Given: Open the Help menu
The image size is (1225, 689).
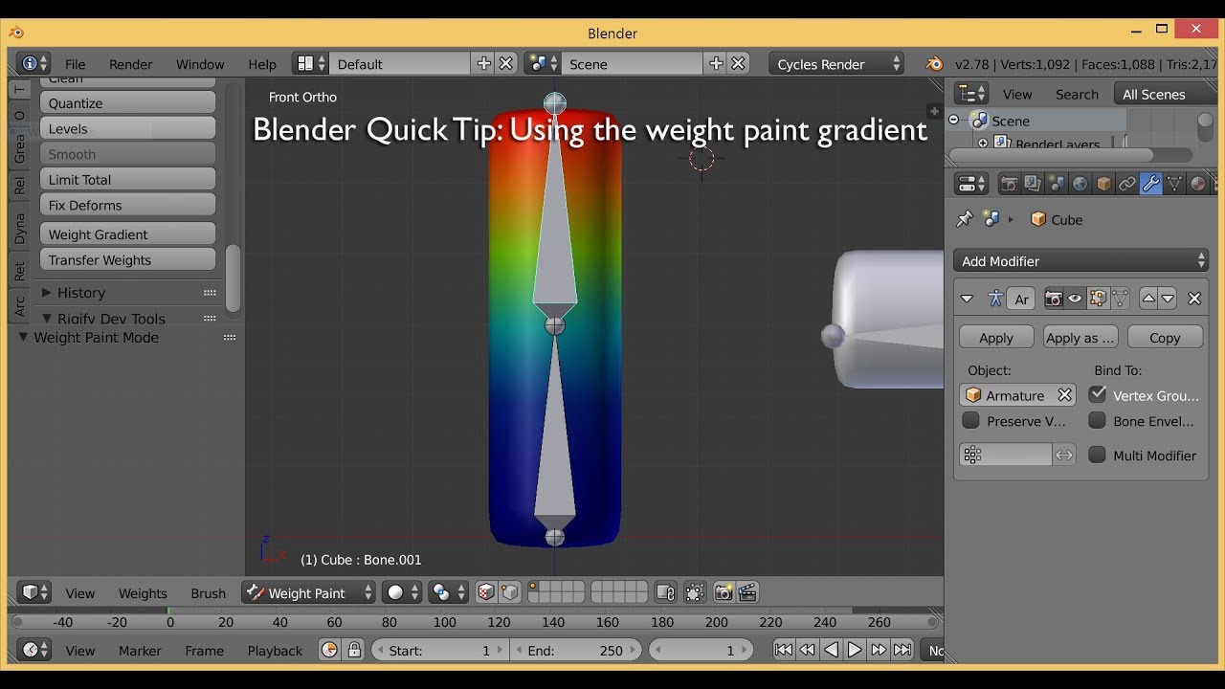Looking at the screenshot, I should (262, 64).
